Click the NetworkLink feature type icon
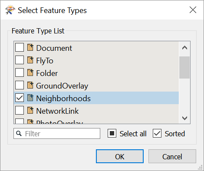The image size is (204, 171). [x=30, y=110]
